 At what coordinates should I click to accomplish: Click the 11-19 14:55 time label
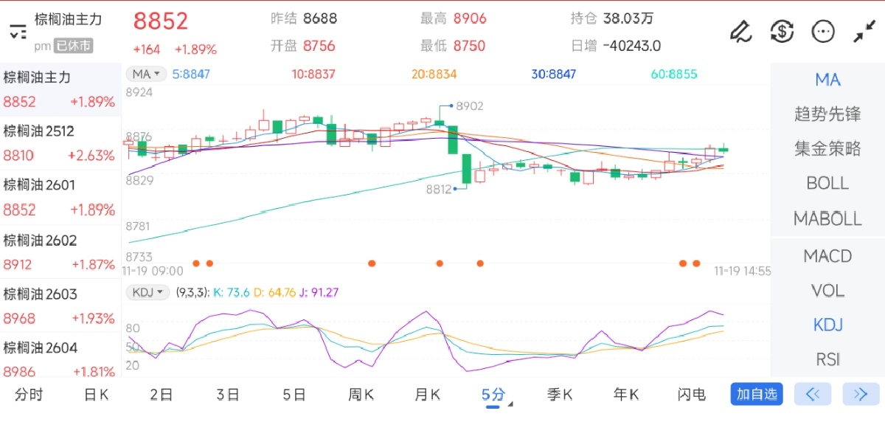[743, 271]
